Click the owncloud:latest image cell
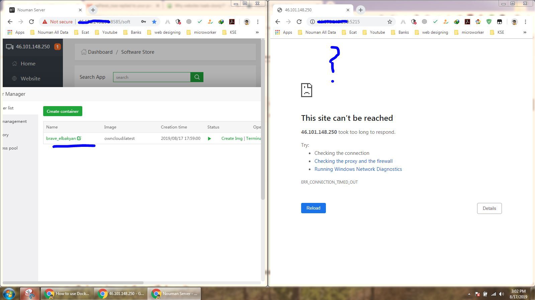This screenshot has width=535, height=300. 119,138
